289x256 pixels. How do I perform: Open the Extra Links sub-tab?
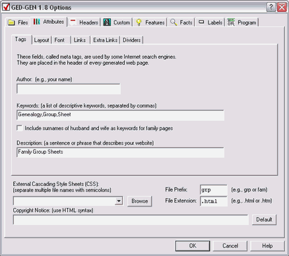105,40
